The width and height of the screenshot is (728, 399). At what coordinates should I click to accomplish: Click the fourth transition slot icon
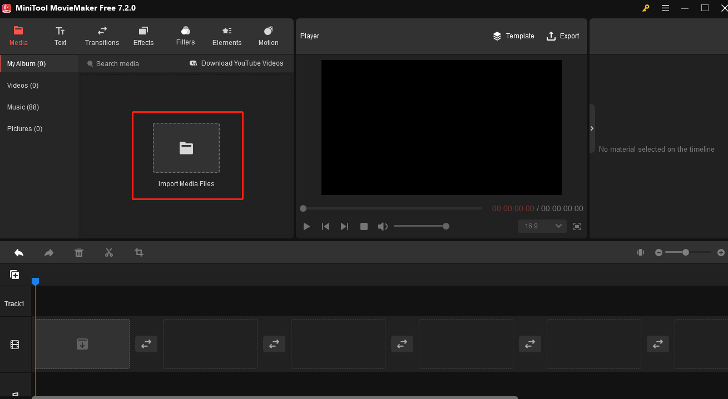530,344
